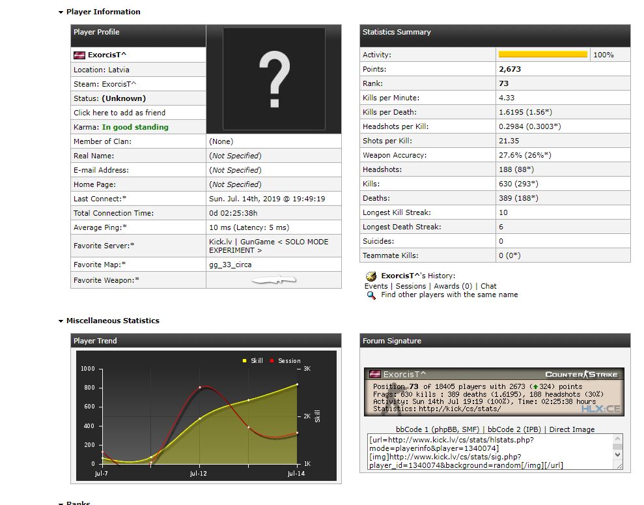Click the Weapon Accuracy value 27.6%

pos(525,155)
